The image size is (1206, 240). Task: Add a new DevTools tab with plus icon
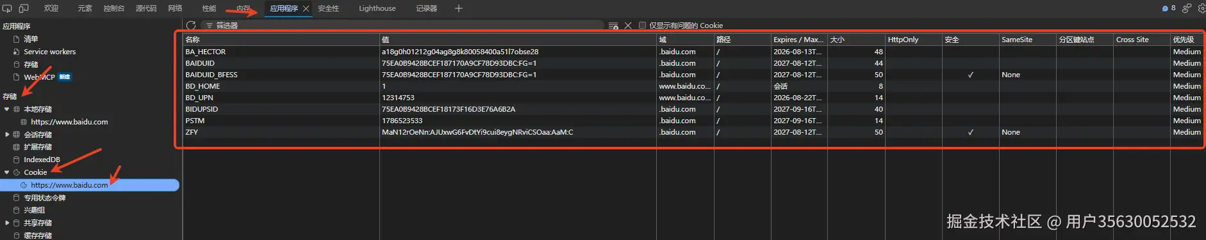(x=458, y=8)
